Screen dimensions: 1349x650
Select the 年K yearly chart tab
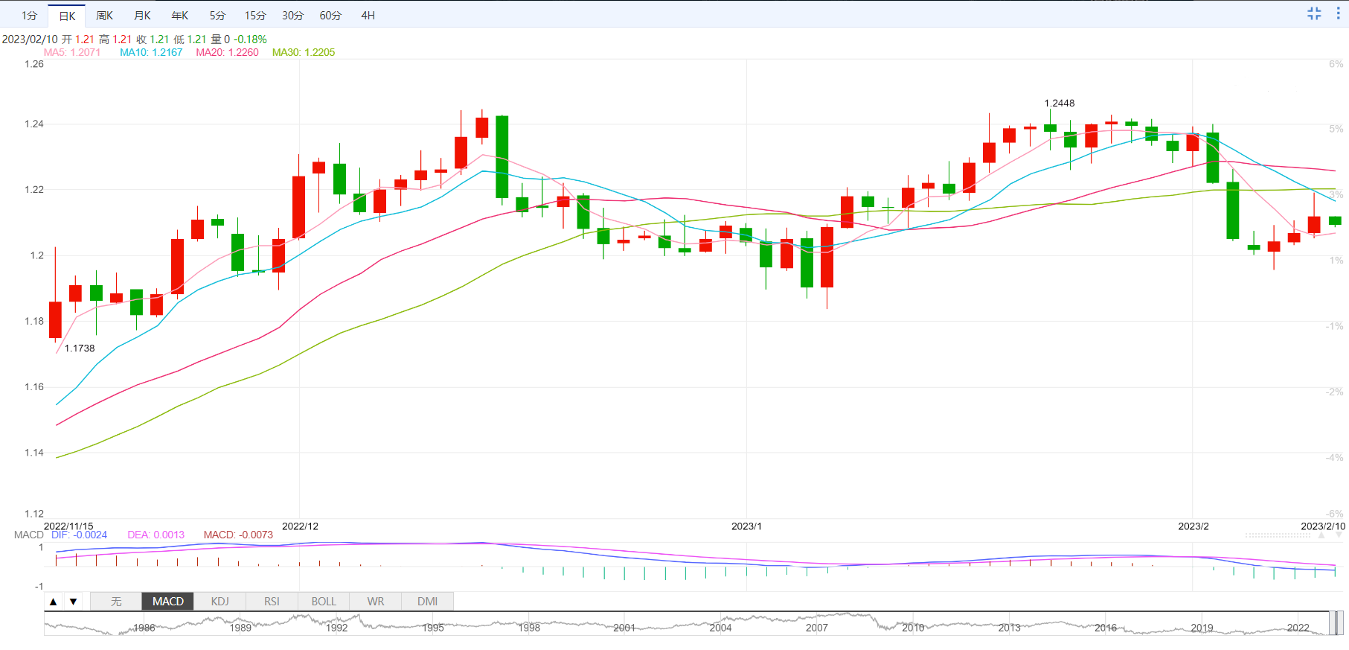click(180, 16)
